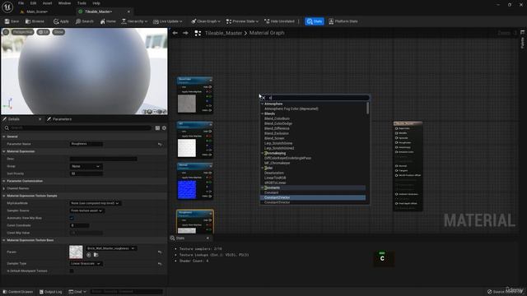The width and height of the screenshot is (527, 296).
Task: Open Details panel settings gear
Action: 164,128
